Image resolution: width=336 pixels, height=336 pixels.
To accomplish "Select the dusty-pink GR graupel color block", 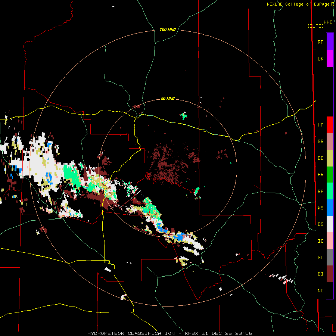I will [x=330, y=141].
